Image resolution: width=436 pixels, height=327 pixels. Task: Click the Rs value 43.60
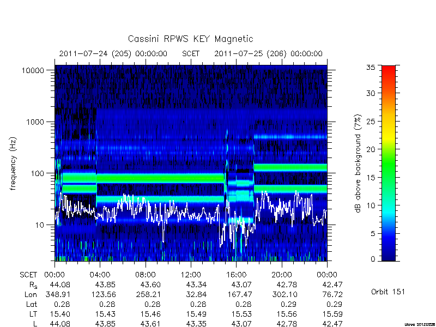coord(151,284)
